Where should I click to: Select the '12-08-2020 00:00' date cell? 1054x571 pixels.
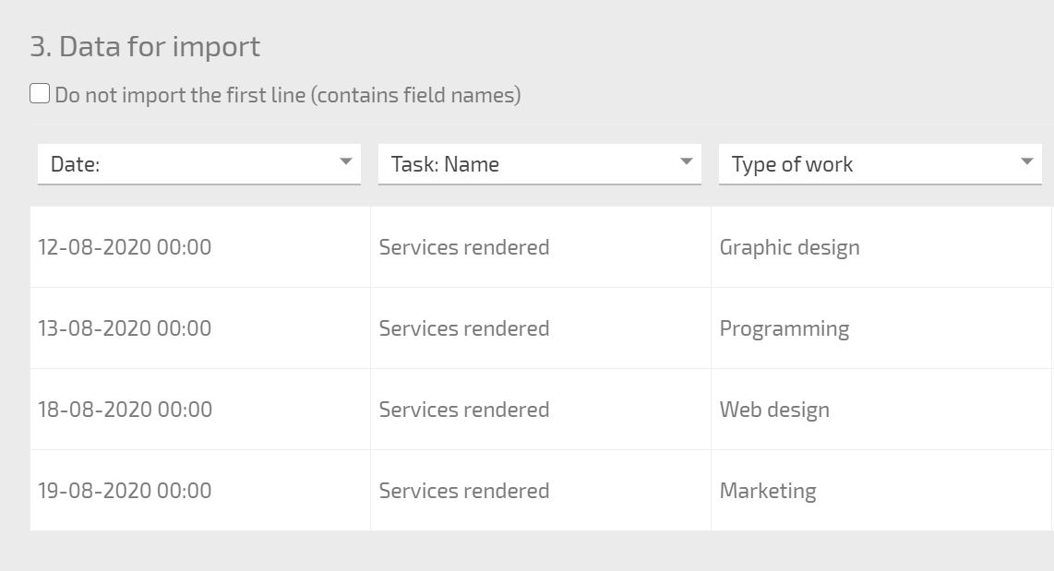click(200, 247)
